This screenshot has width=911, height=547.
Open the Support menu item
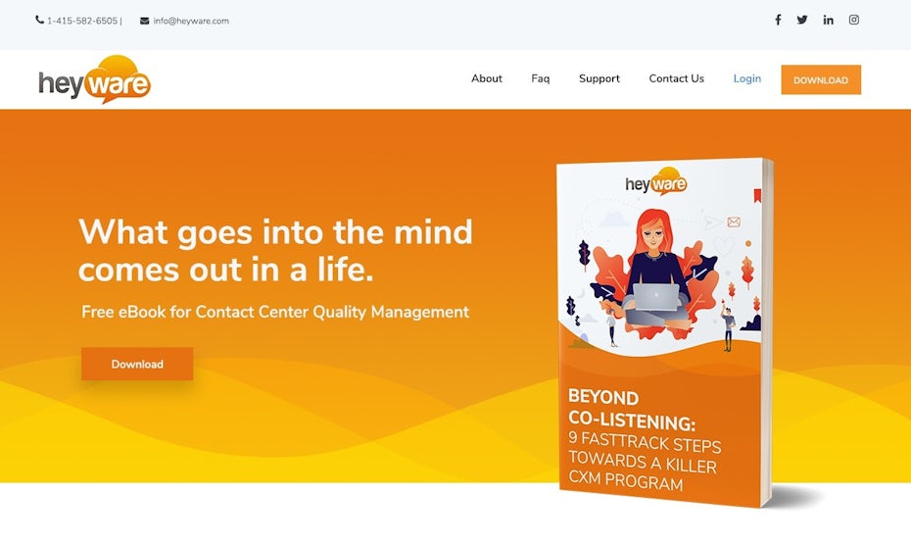(599, 78)
